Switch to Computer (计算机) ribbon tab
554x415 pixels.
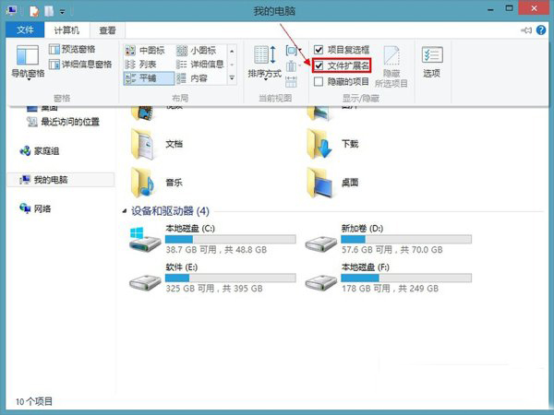[66, 30]
